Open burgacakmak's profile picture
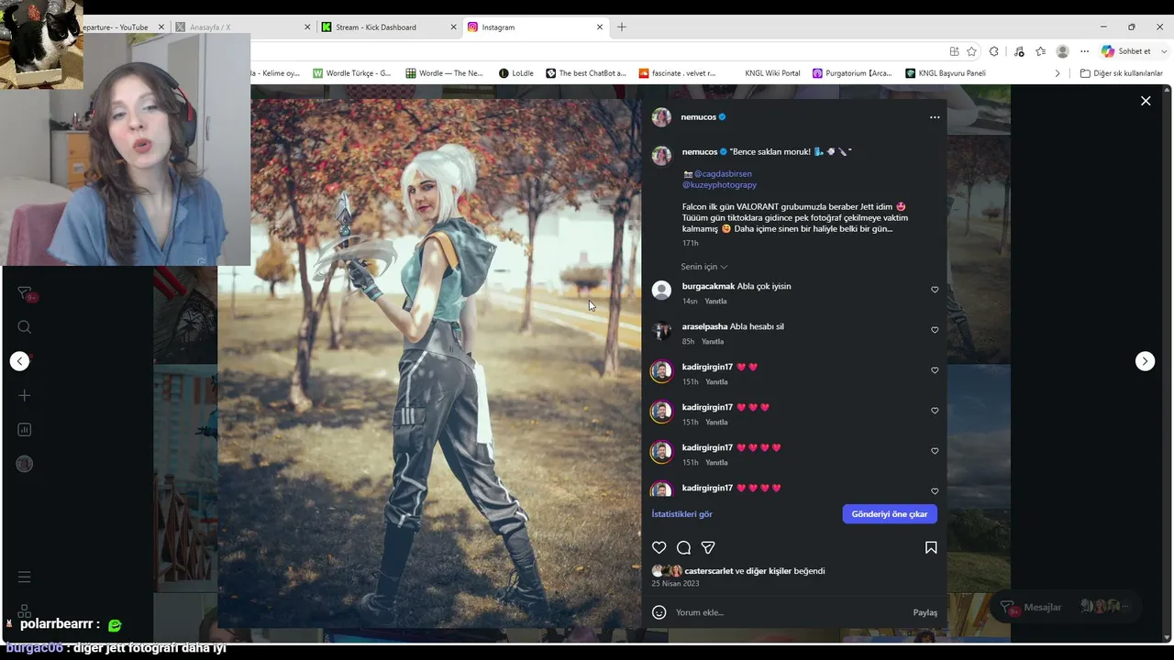 tap(661, 291)
